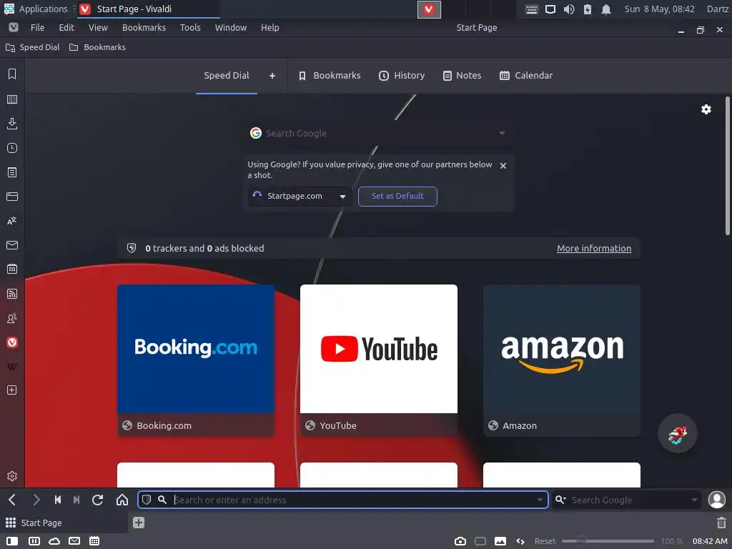Switch to the History tab on the start page
Screen dimensions: 732x549
click(402, 76)
